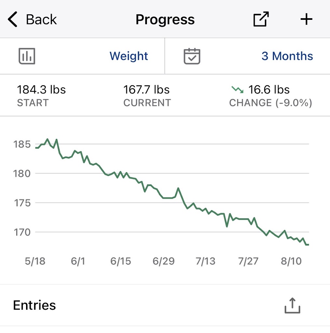Viewport: 330px width, 333px height.
Task: Change the 3 Months time range
Action: point(287,56)
